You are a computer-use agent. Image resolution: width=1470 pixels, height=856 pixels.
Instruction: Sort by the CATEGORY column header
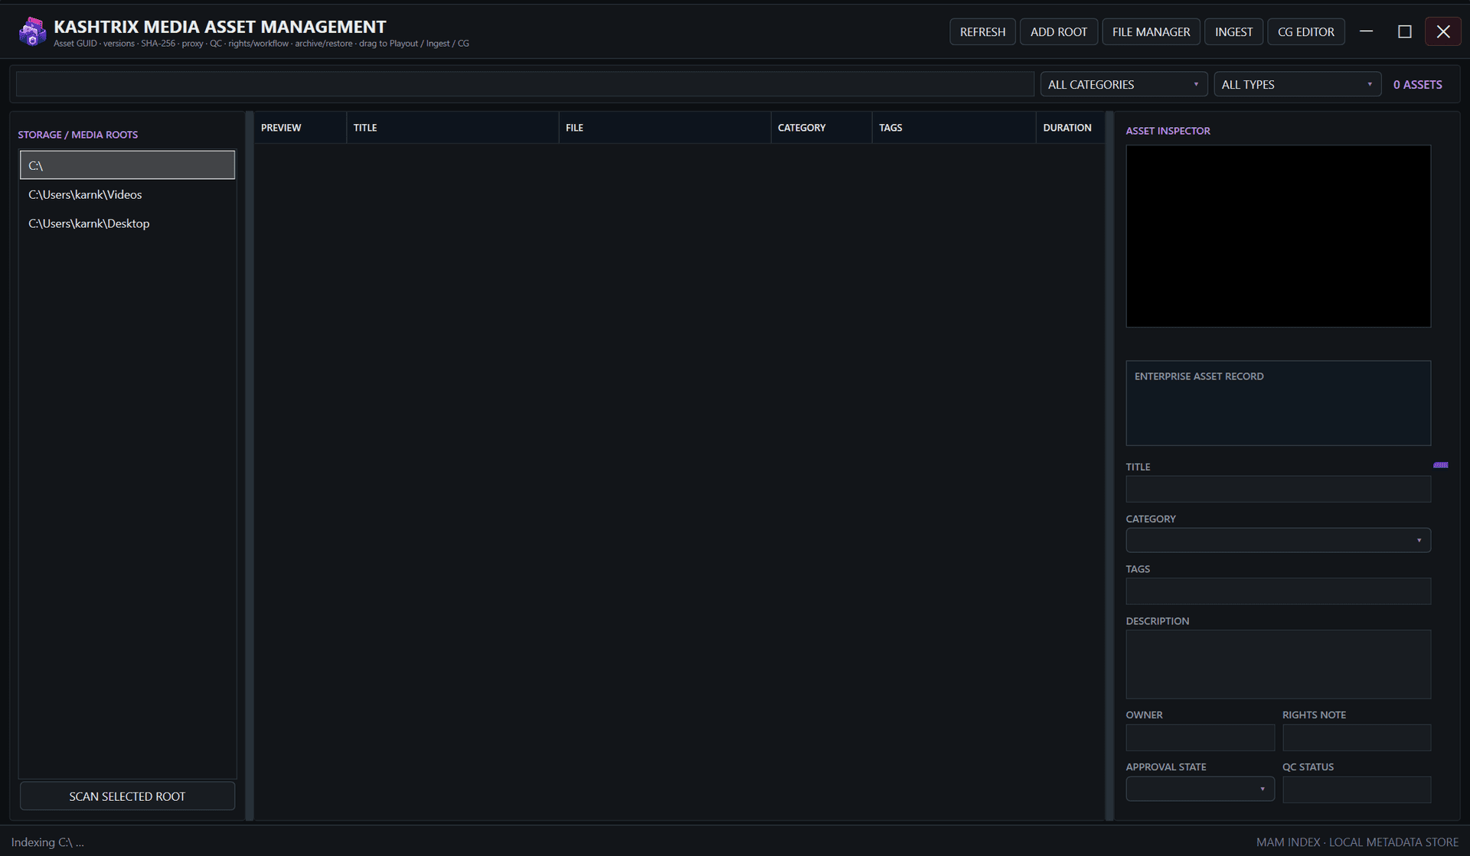(822, 128)
